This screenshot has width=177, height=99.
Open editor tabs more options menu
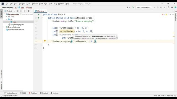(x=173, y=11)
